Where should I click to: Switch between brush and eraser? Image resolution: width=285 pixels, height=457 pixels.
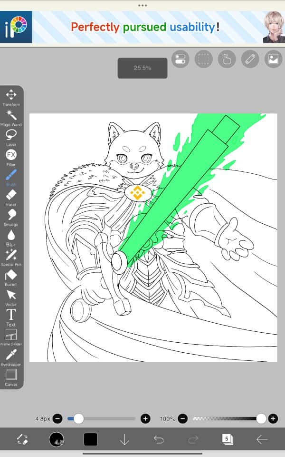[x=22, y=439]
